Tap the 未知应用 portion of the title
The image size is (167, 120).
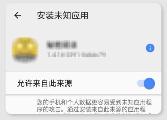pyautogui.click(x=71, y=16)
